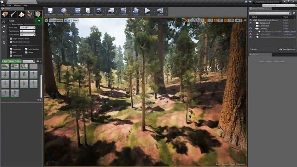Open the viewport options dropdown arrow
This screenshot has height=167, width=297.
46,20
